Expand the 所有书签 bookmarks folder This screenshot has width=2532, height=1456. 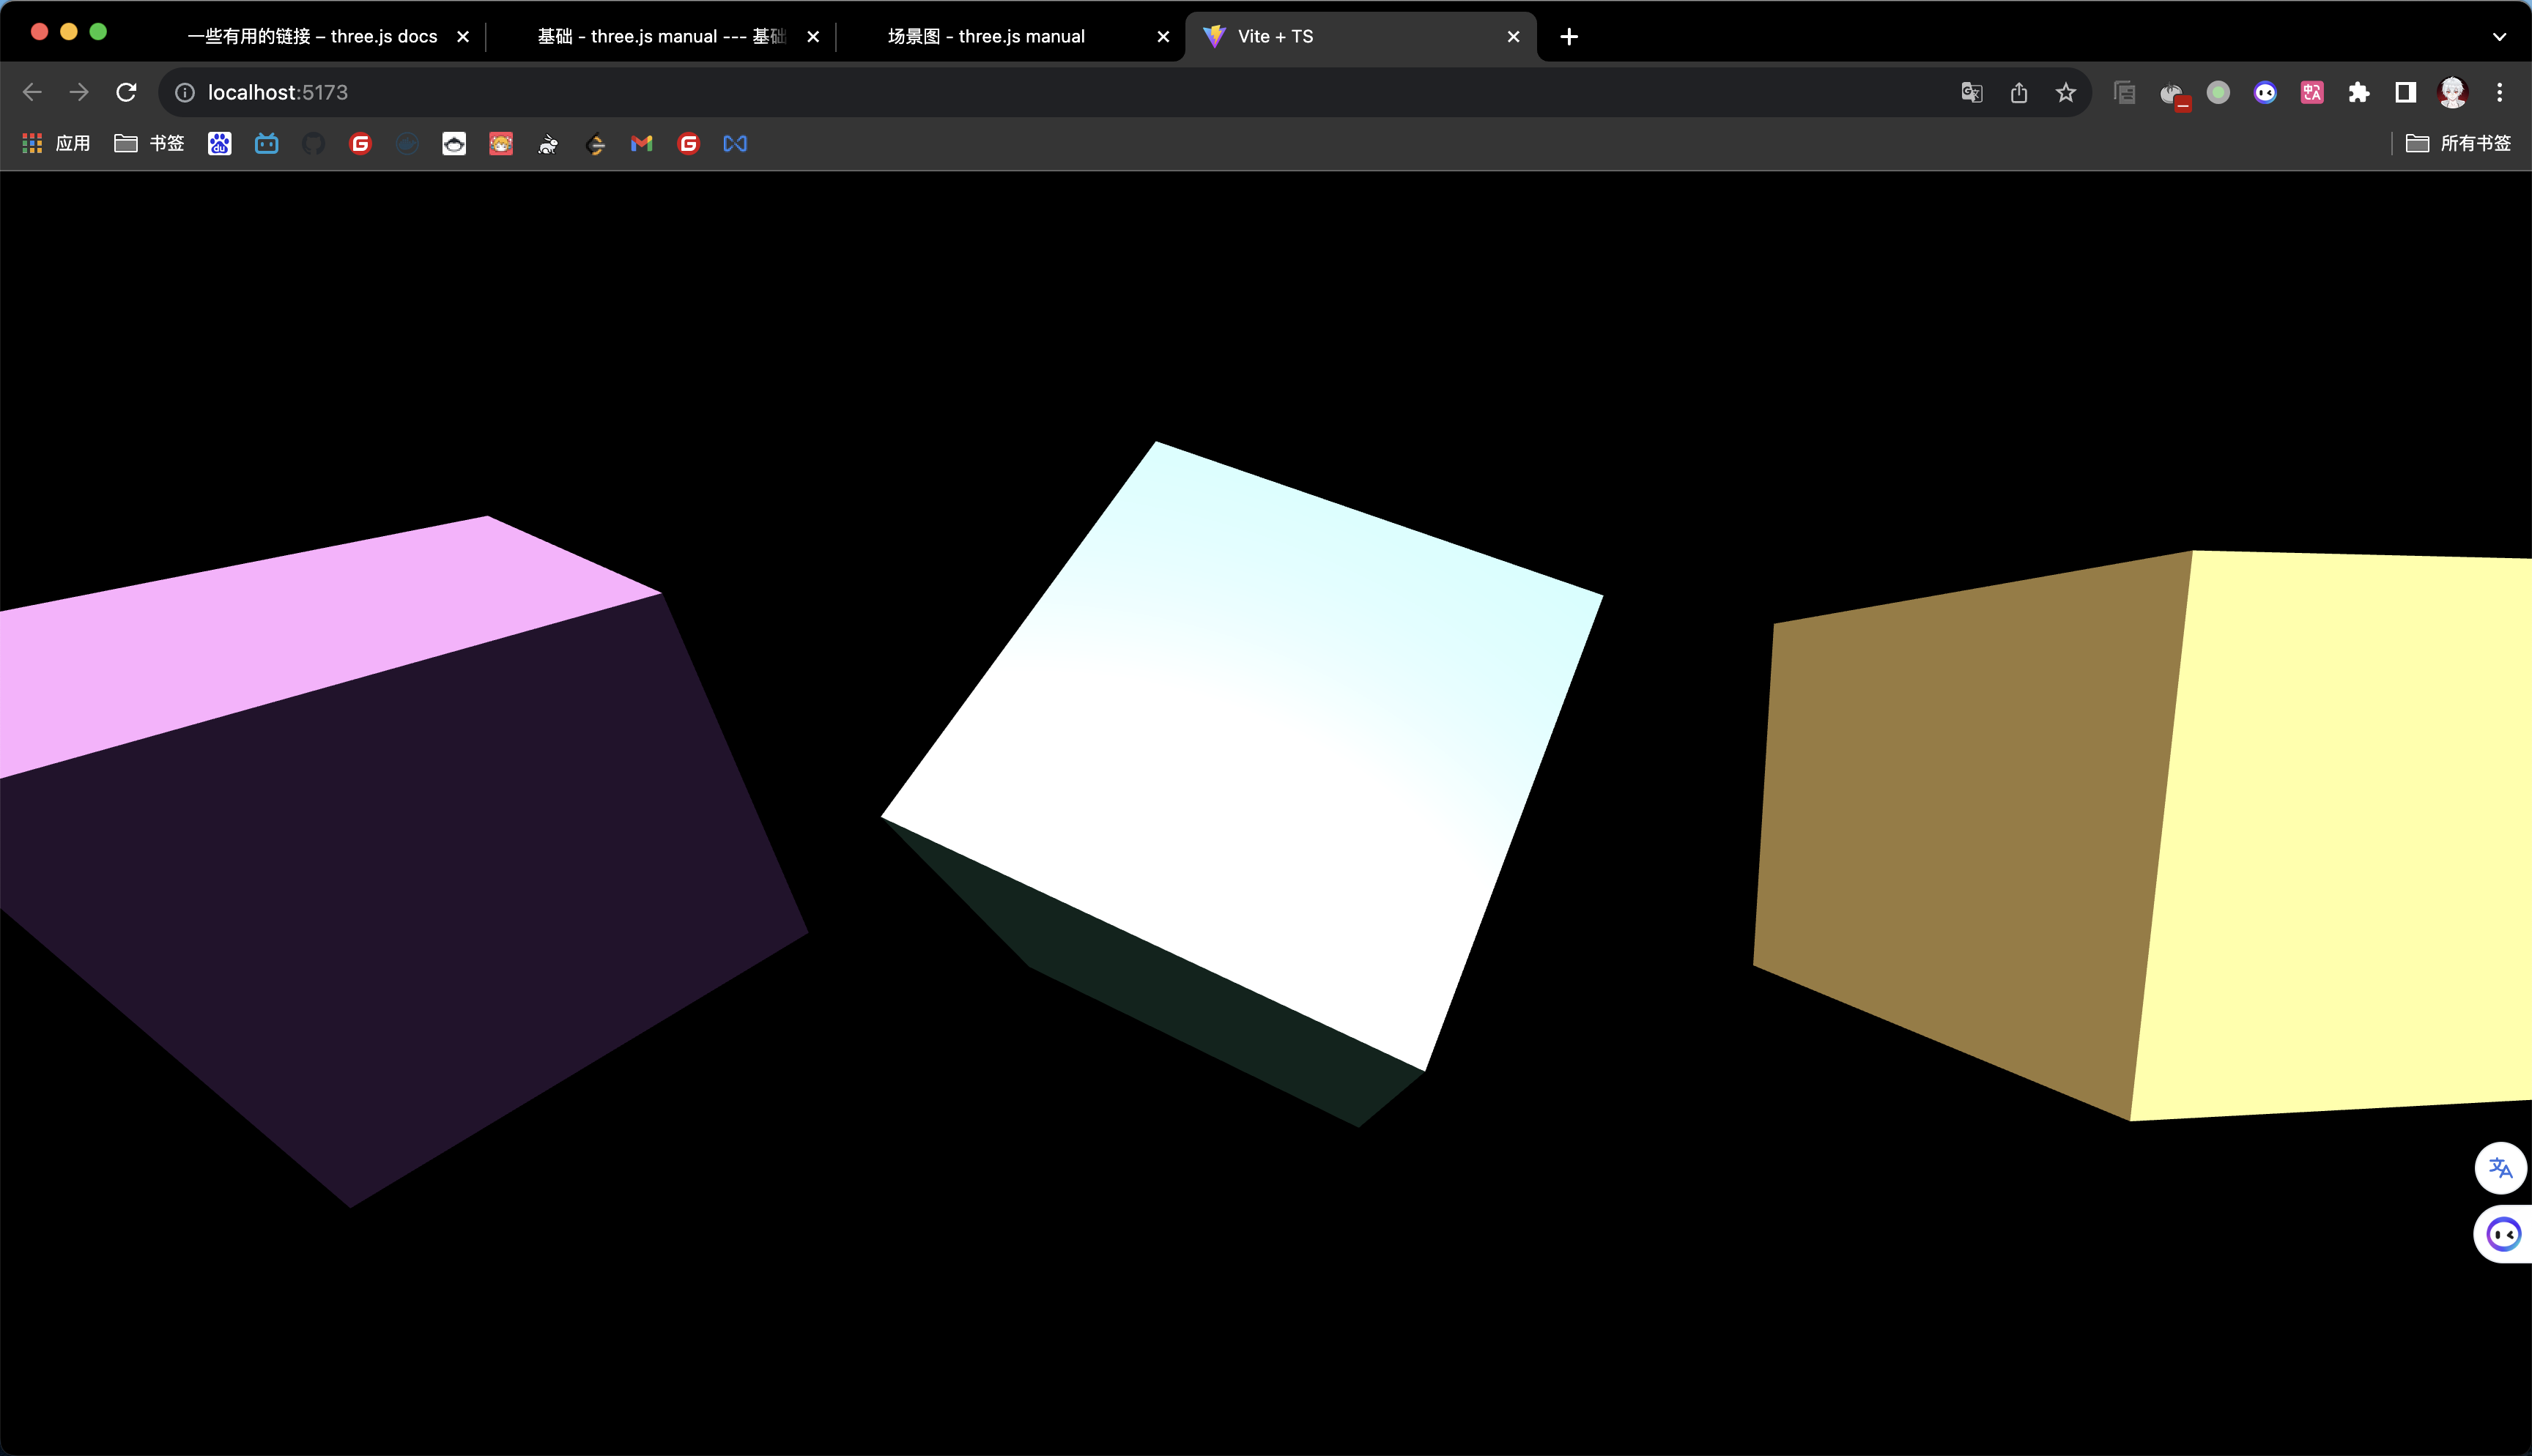click(x=2458, y=144)
